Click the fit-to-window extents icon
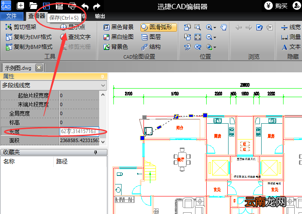 coord(198,37)
